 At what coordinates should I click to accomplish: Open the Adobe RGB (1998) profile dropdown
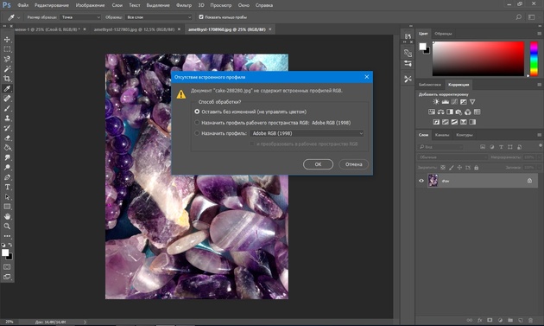coord(307,133)
